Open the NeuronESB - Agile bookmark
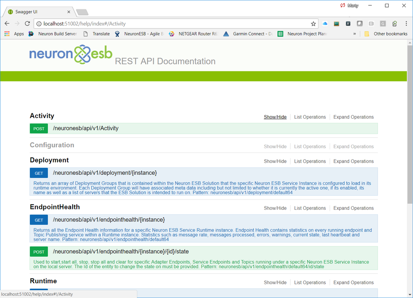The height and width of the screenshot is (298, 413). click(139, 34)
